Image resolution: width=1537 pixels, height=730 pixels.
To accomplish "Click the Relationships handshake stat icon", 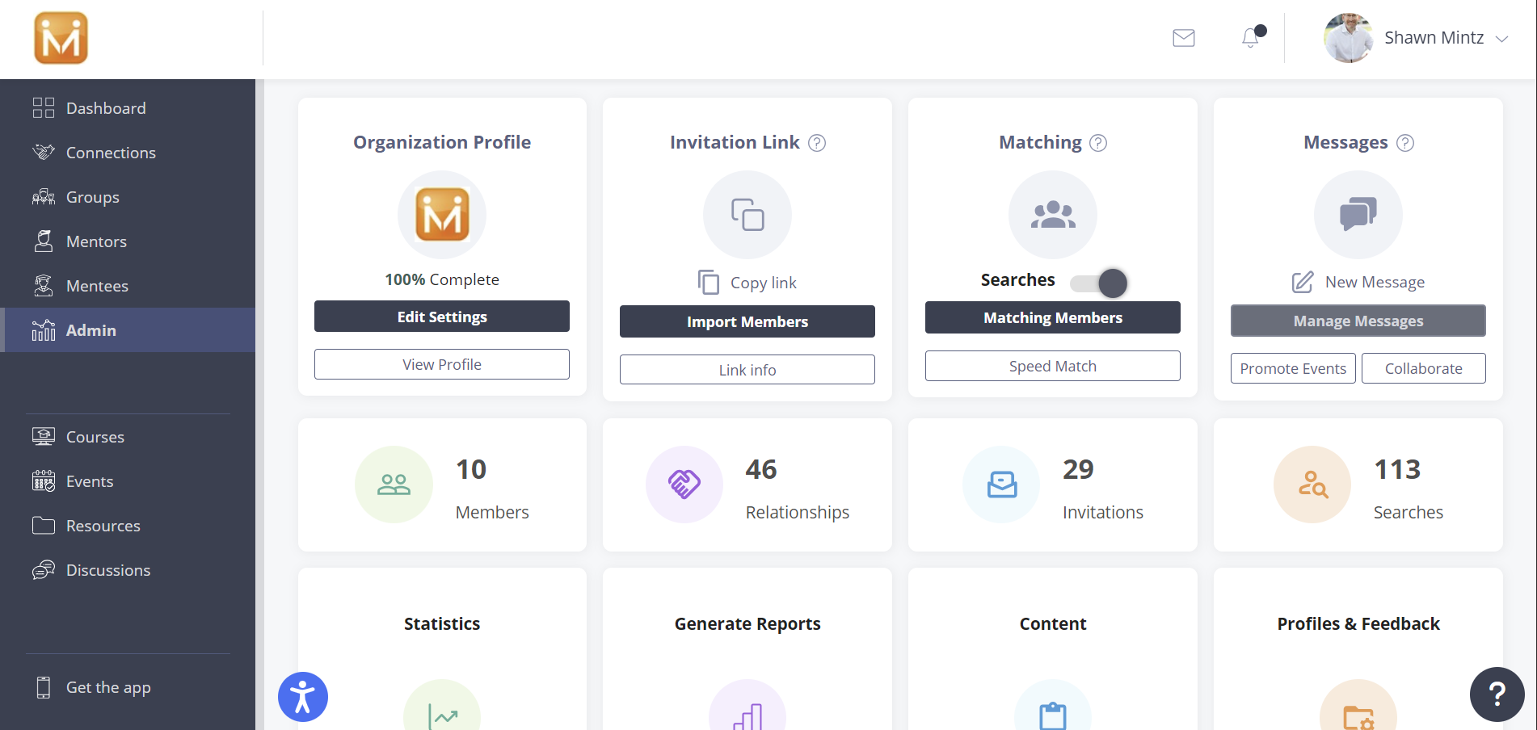I will point(684,485).
